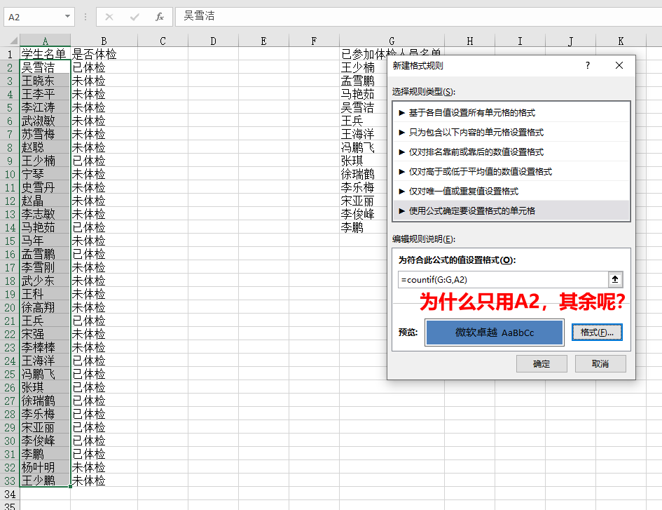
Task: Click the blue format preview swatch
Action: tap(494, 333)
